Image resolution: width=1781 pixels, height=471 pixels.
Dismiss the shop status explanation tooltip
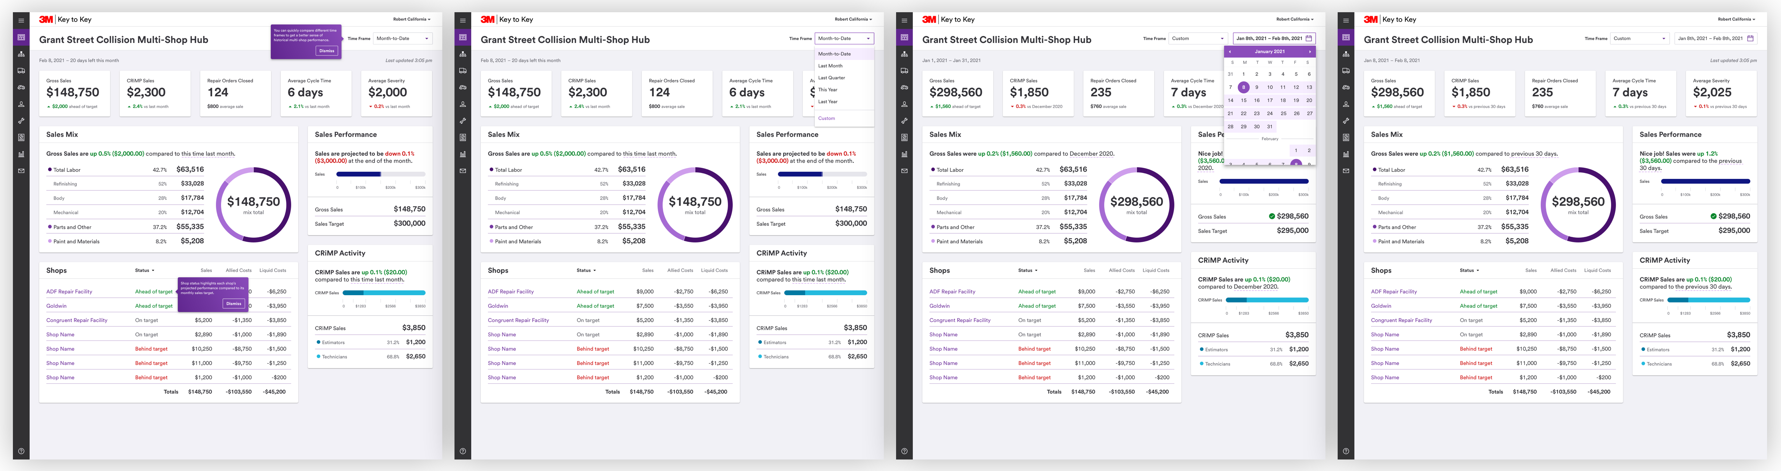tap(234, 304)
